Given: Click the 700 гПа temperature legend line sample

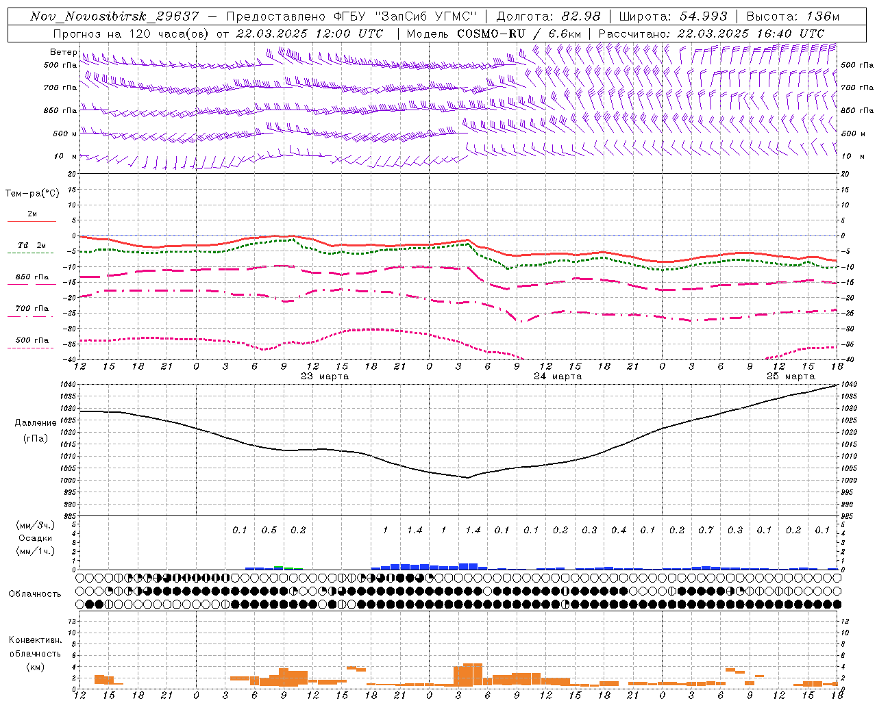Looking at the screenshot, I should coord(32,316).
